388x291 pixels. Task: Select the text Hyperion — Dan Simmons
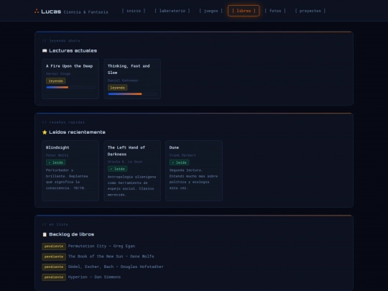(94, 277)
